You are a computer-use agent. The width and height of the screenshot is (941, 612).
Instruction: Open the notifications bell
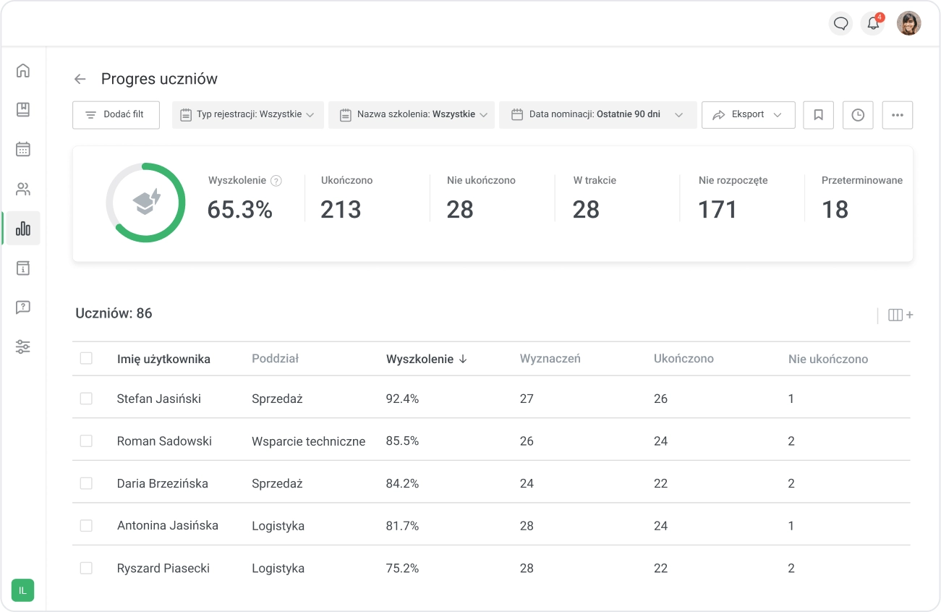click(873, 24)
